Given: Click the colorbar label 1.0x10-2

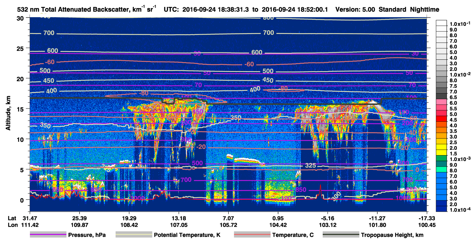Looking at the screenshot, I should point(460,74).
